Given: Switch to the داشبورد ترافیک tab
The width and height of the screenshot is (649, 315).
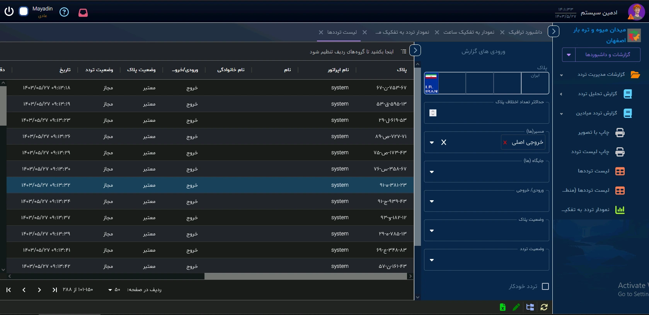Looking at the screenshot, I should [525, 32].
